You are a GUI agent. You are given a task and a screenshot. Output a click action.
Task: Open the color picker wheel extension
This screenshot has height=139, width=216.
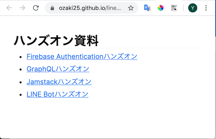coord(161,8)
